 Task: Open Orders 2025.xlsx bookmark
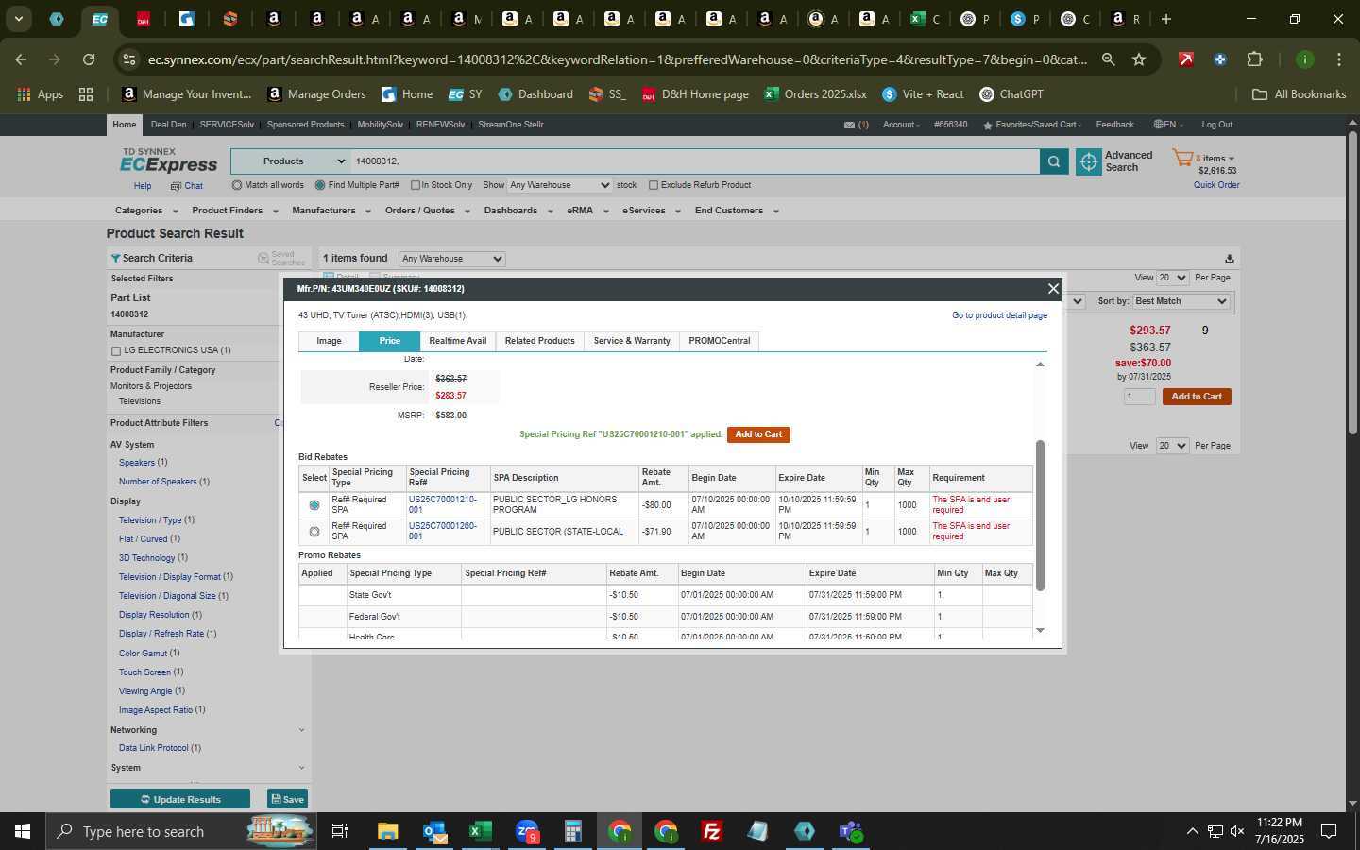pyautogui.click(x=816, y=94)
